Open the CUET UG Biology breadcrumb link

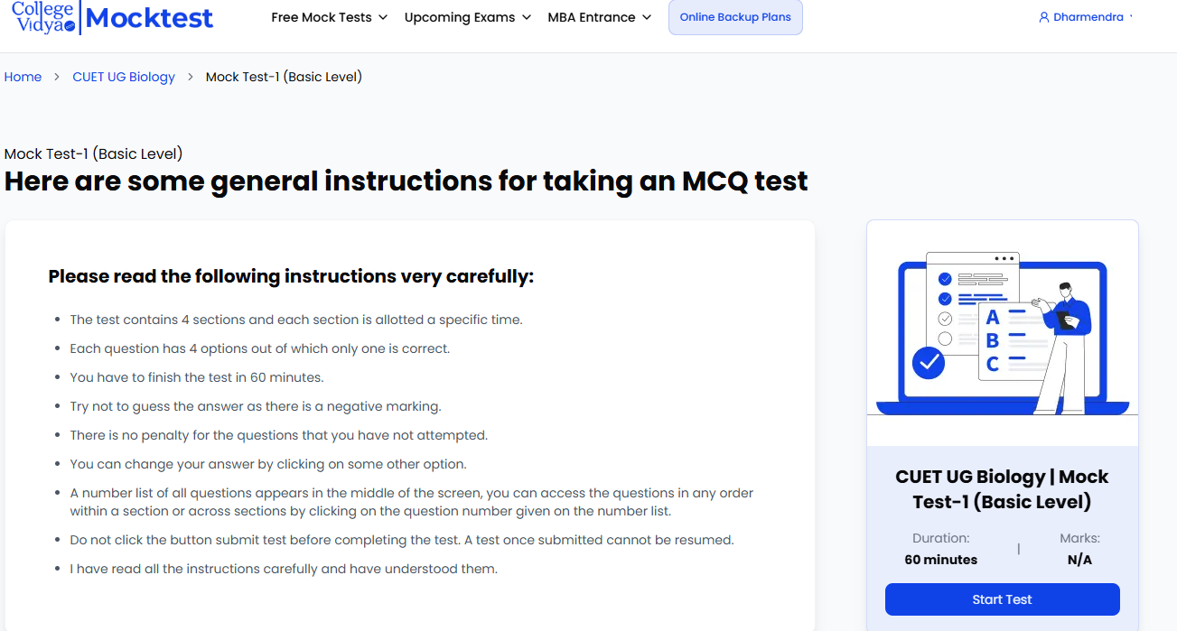tap(124, 77)
